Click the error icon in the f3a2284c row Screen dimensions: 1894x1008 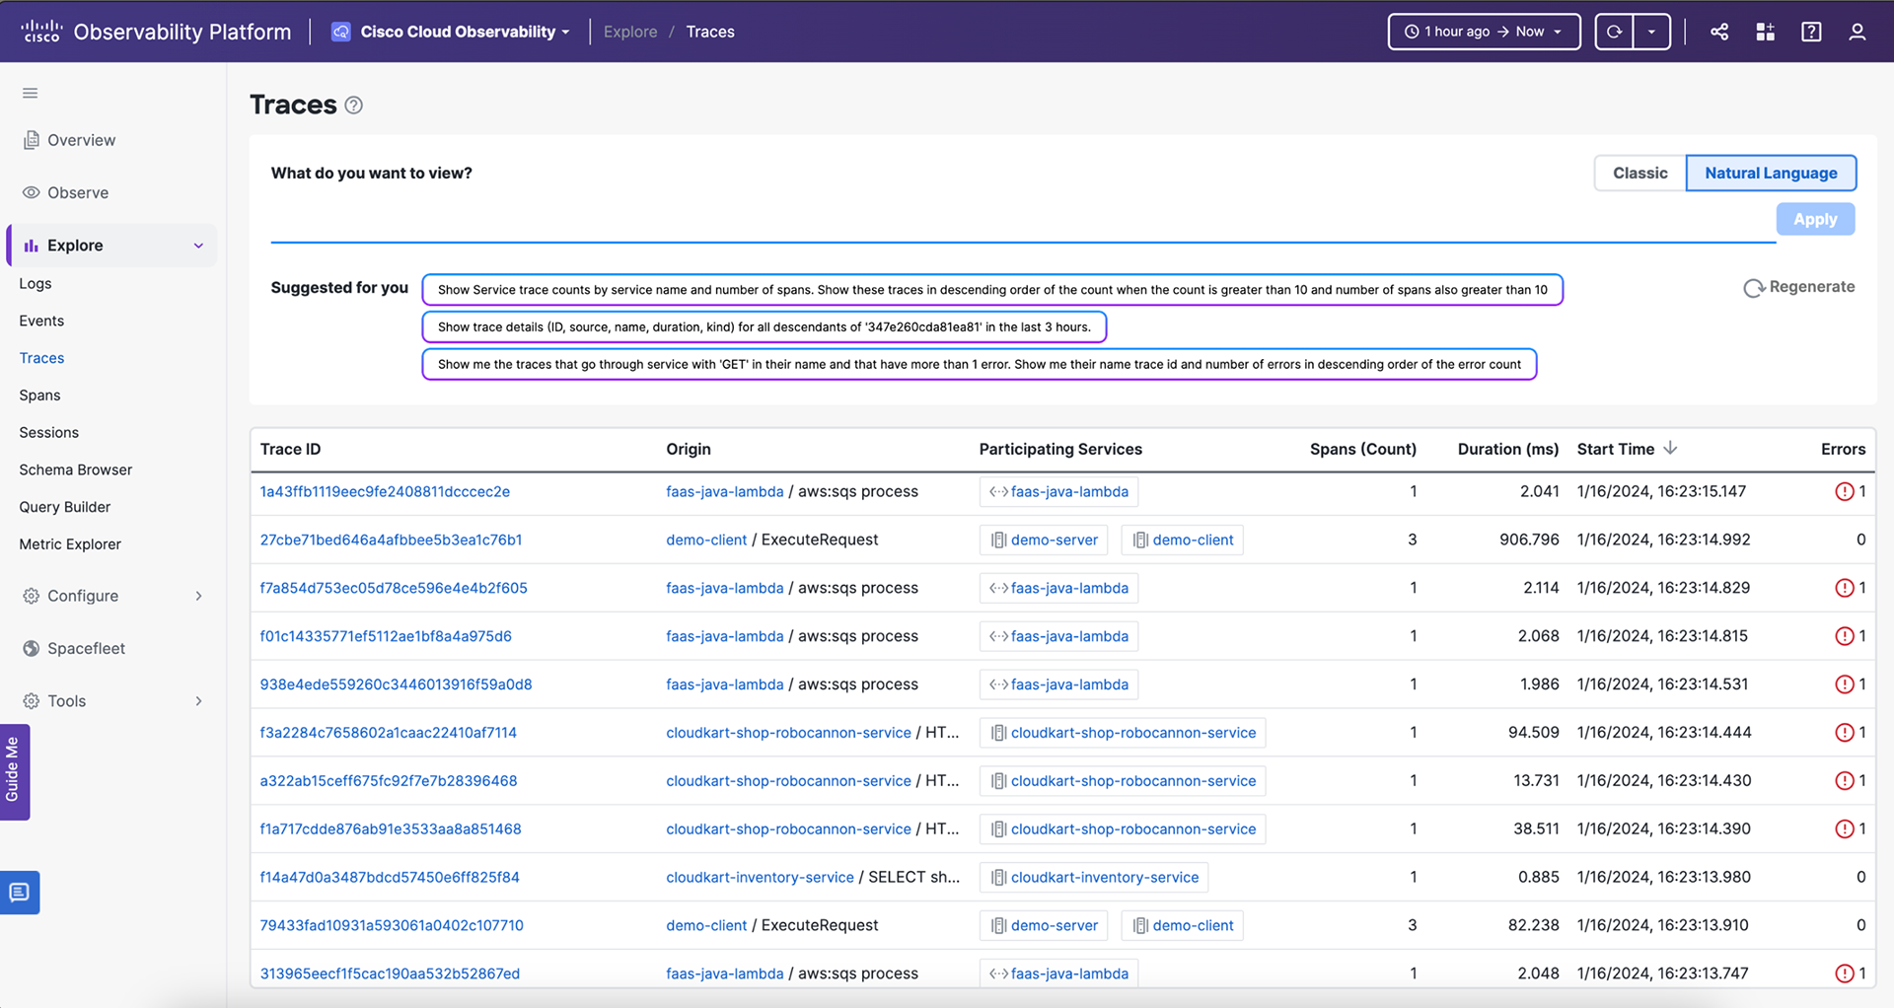point(1844,733)
